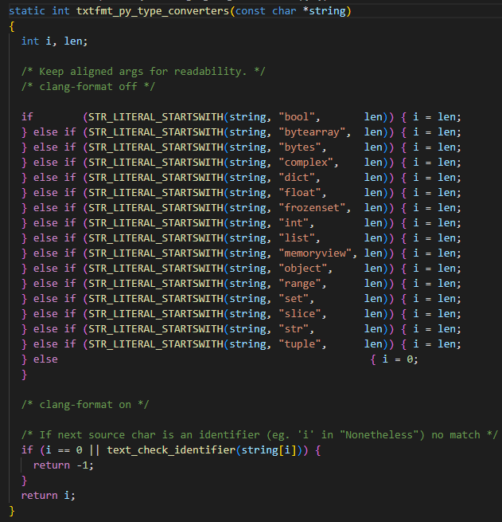Click the "i = 0;" assignment in else

pyautogui.click(x=400, y=359)
